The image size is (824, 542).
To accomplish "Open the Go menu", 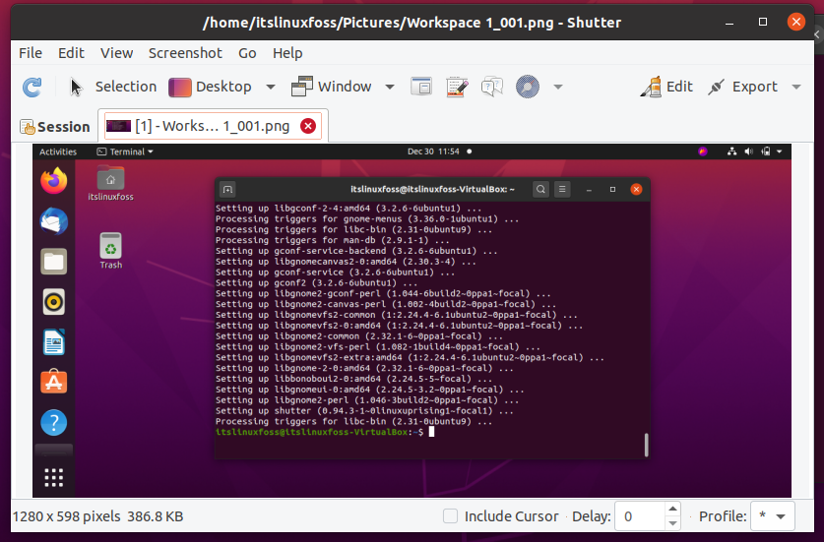I will tap(247, 53).
